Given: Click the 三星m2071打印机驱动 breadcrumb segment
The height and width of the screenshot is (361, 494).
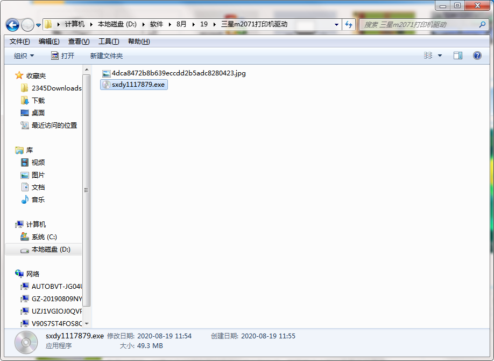Looking at the screenshot, I should pos(254,24).
